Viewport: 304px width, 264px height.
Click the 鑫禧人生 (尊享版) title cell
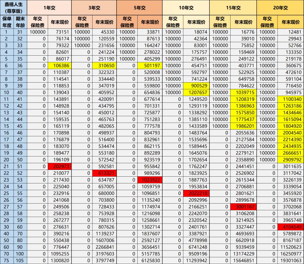point(14,8)
